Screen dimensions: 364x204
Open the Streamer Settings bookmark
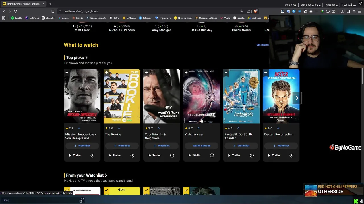tap(206, 18)
